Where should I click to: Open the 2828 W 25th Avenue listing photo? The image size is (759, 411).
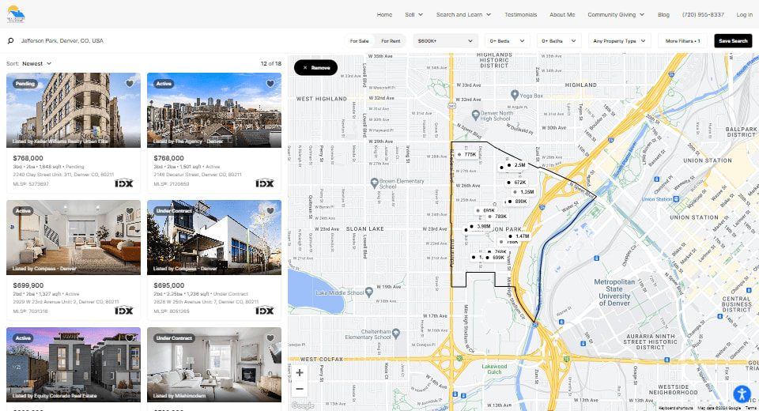pyautogui.click(x=214, y=238)
